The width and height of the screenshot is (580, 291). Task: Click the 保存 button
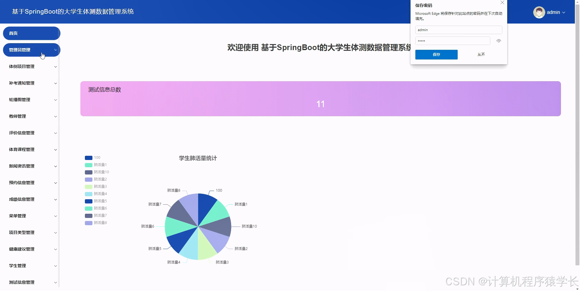[x=436, y=55]
